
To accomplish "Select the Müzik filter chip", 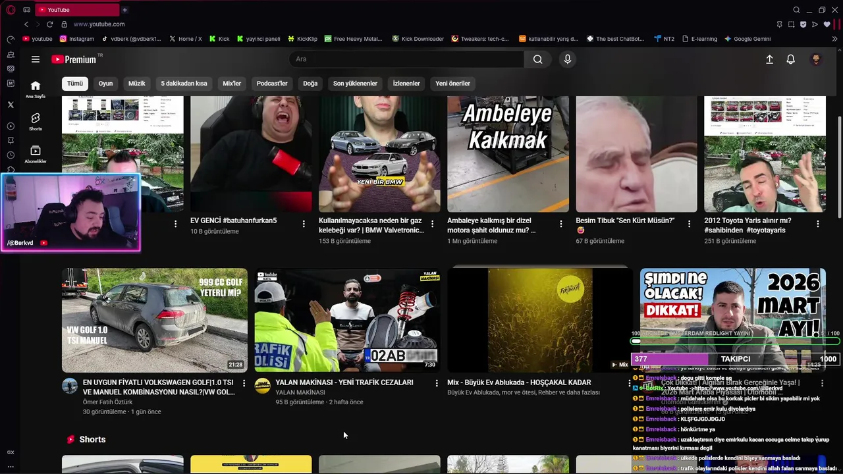I will tap(136, 84).
